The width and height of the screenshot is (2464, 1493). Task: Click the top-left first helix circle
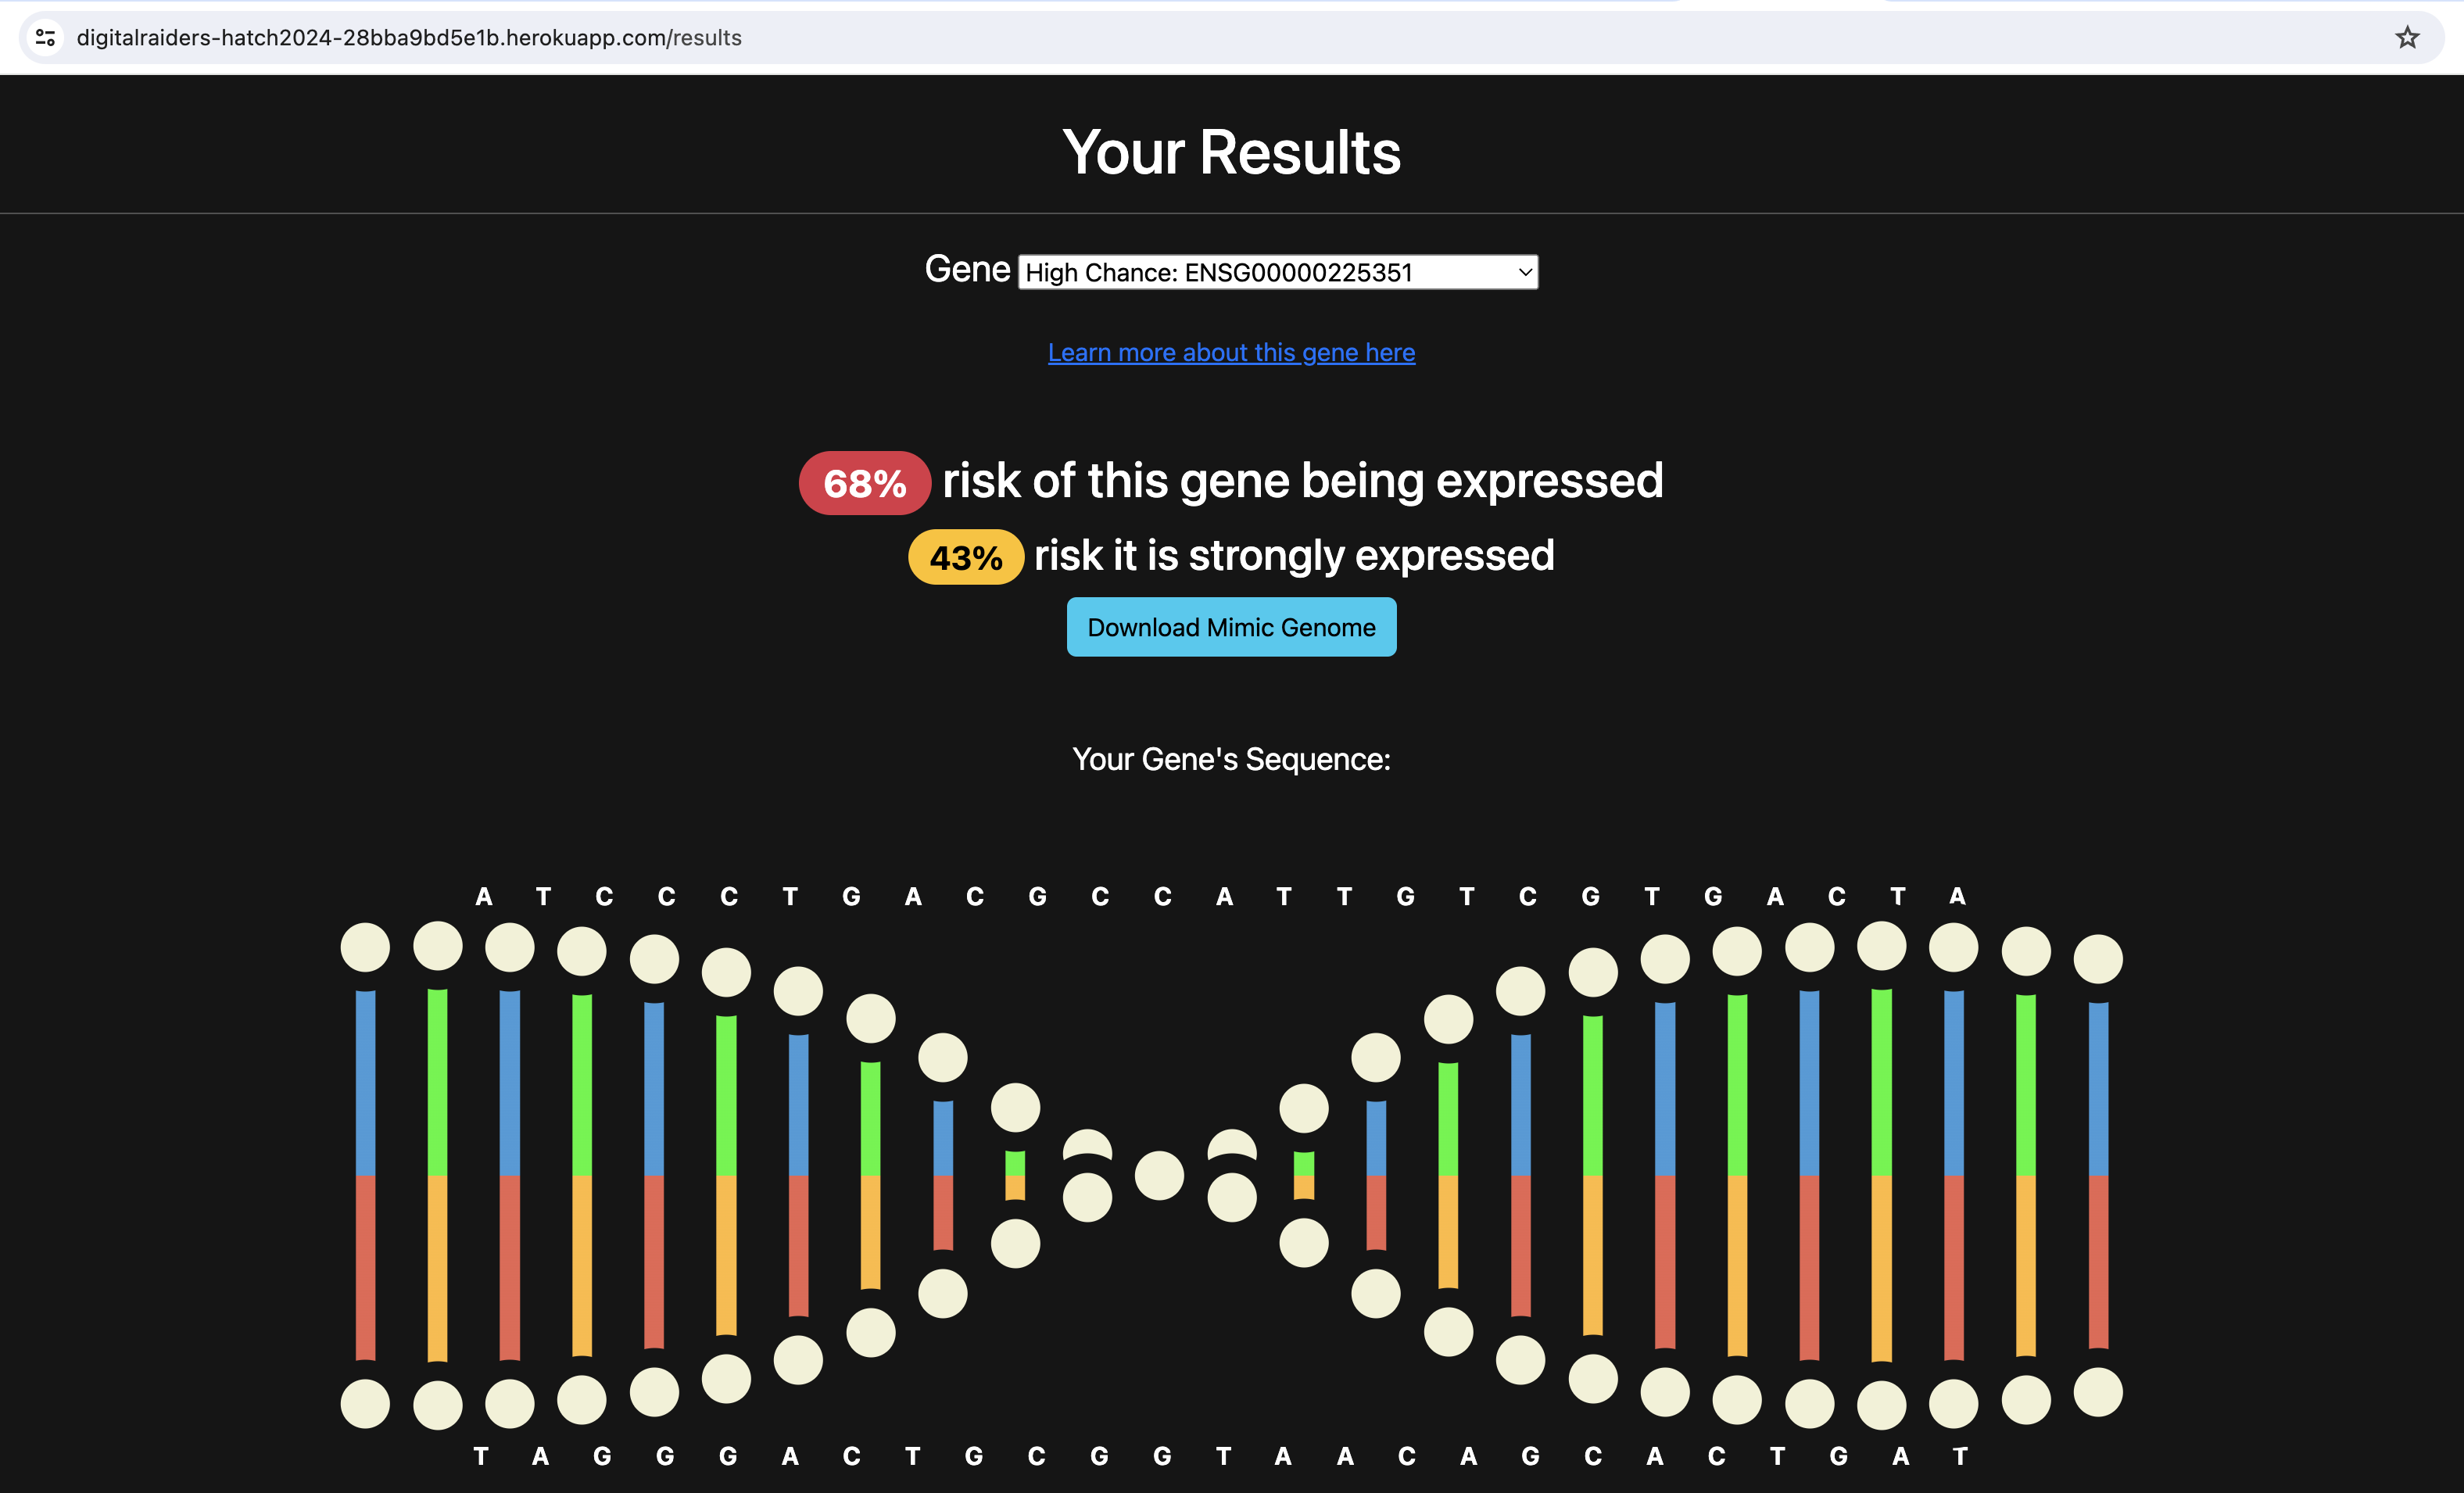(365, 947)
